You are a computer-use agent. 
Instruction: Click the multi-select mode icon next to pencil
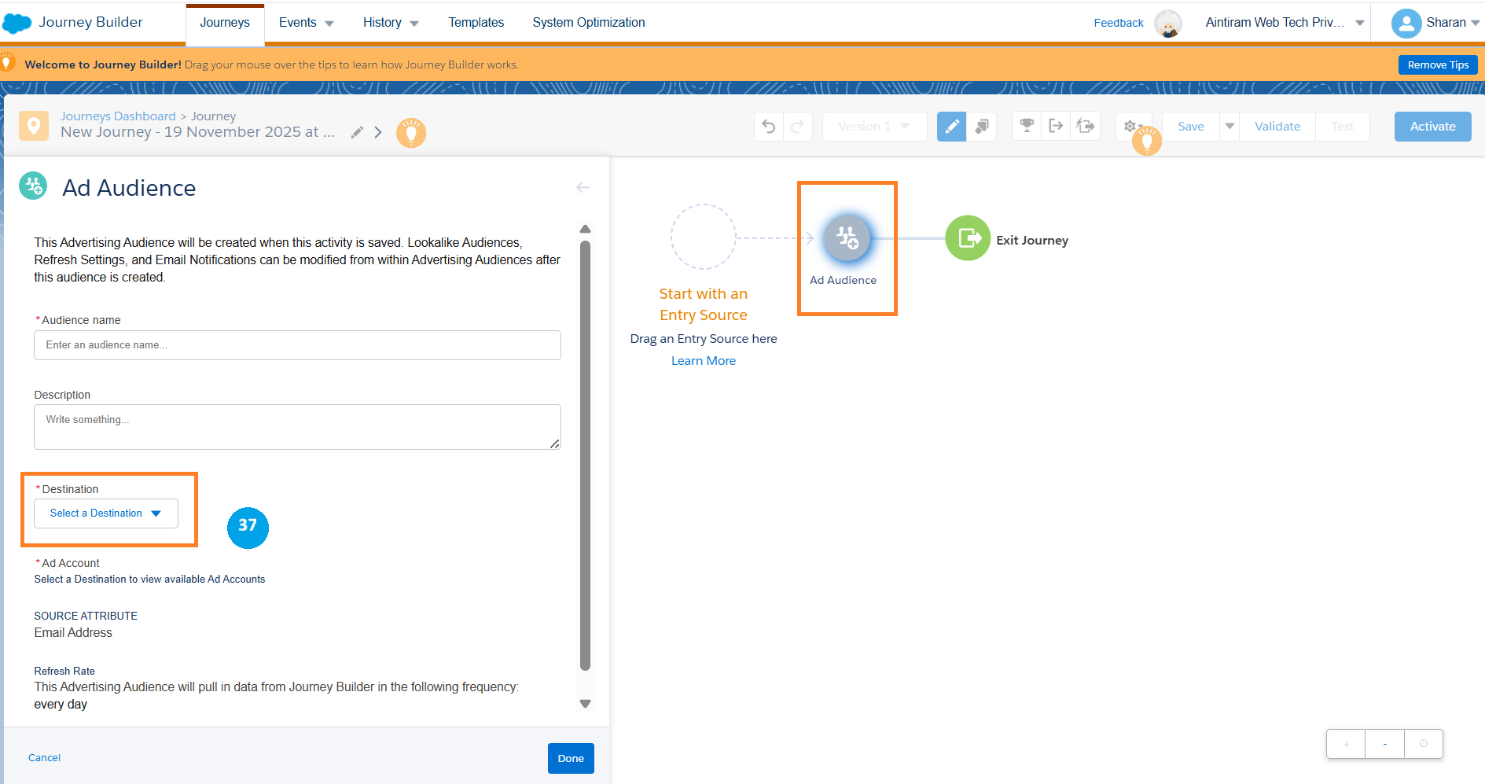[982, 127]
